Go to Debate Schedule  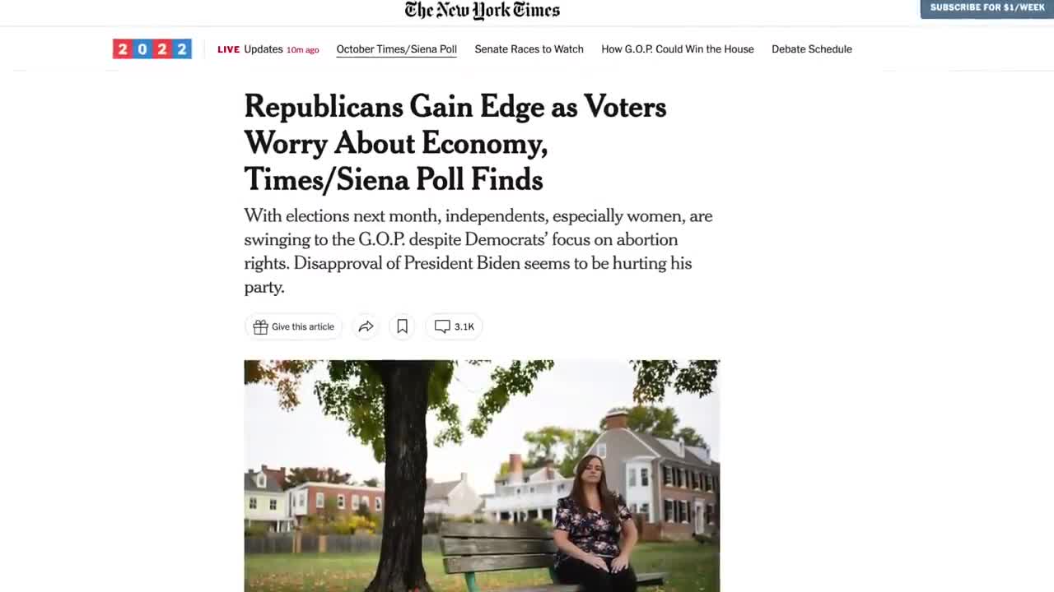pos(812,49)
